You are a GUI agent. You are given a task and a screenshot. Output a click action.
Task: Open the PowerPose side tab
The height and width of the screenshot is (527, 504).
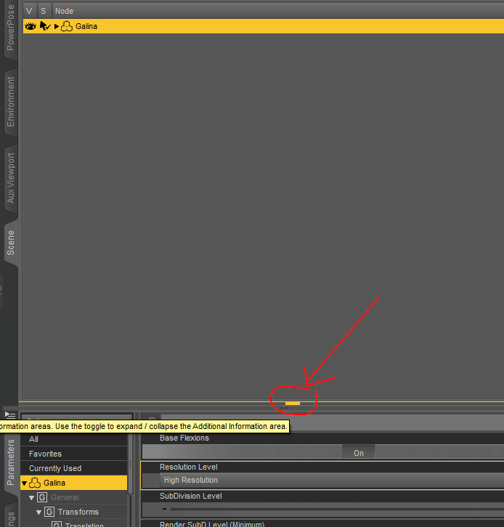point(10,28)
